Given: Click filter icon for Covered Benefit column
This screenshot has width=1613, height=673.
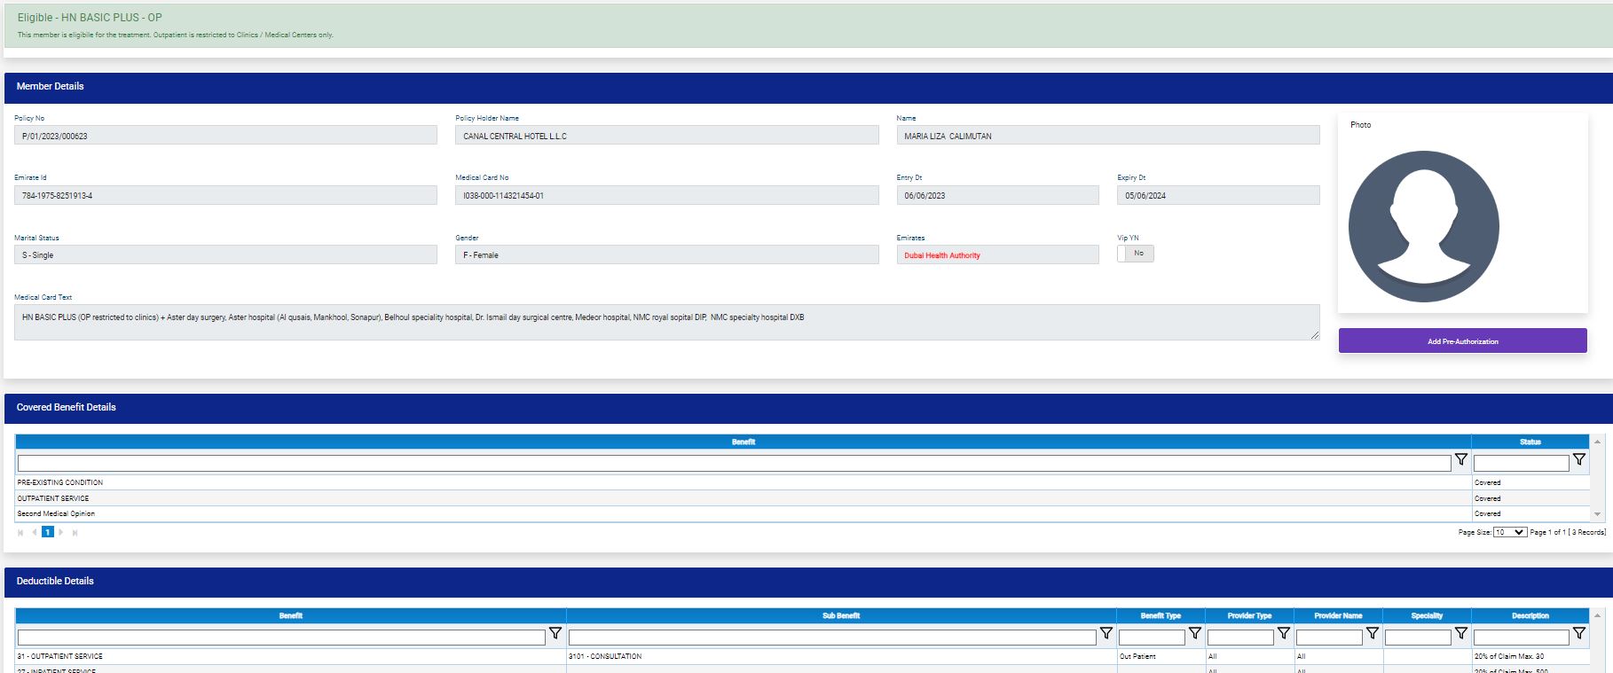Looking at the screenshot, I should tap(1460, 460).
